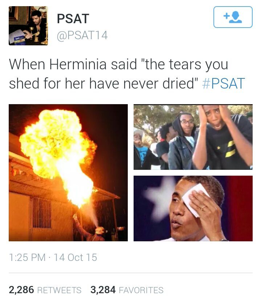The height and width of the screenshot is (303, 257).
Task: Click the plus sign in follow button
Action: 226,16
